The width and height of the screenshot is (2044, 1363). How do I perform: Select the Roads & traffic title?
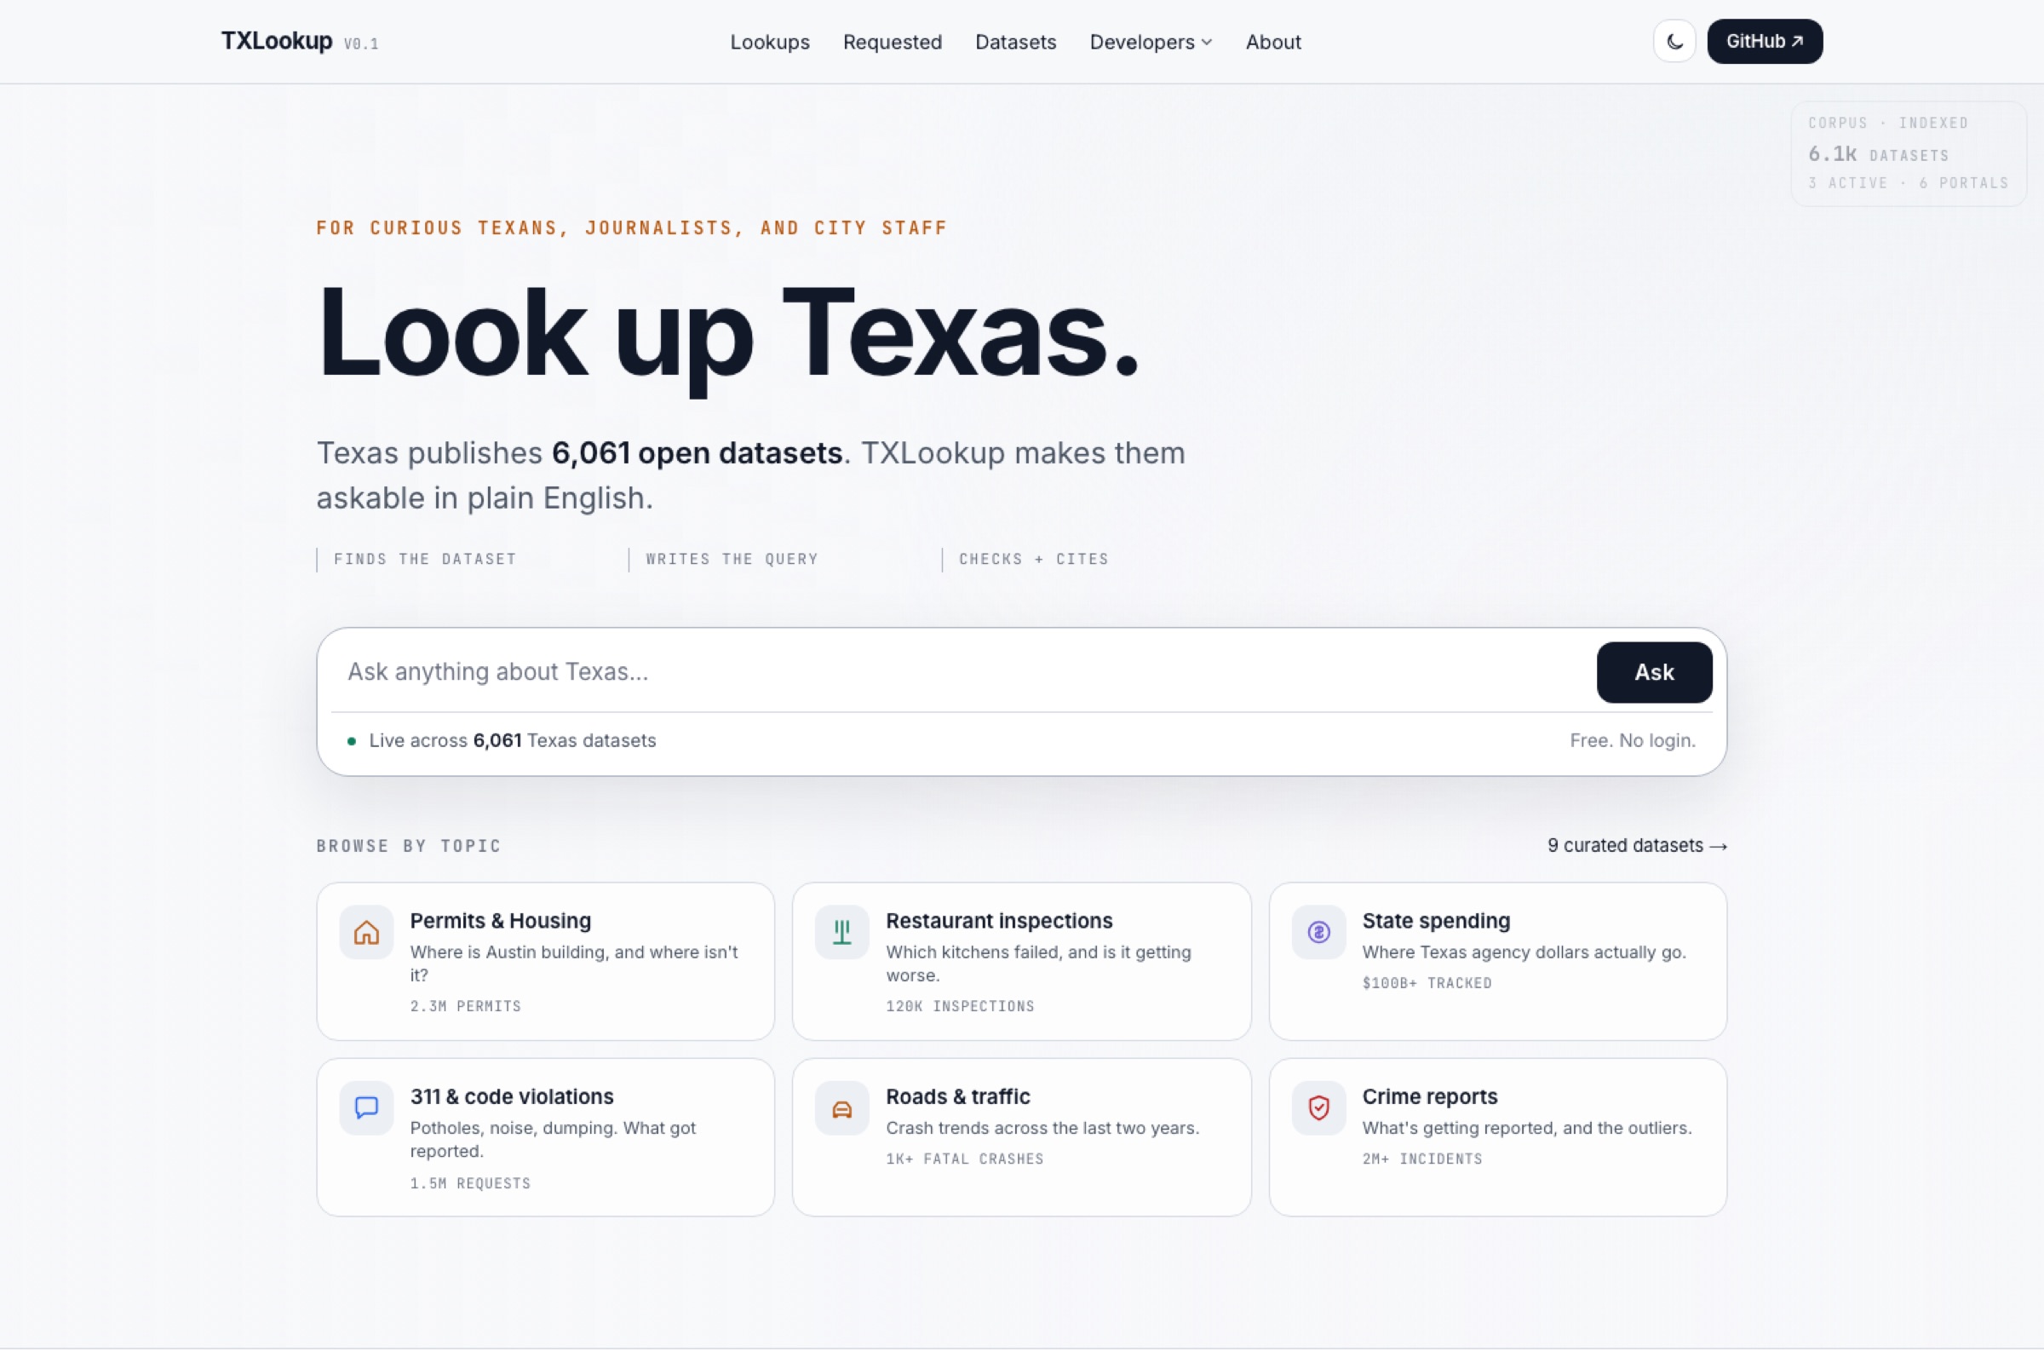click(x=957, y=1096)
